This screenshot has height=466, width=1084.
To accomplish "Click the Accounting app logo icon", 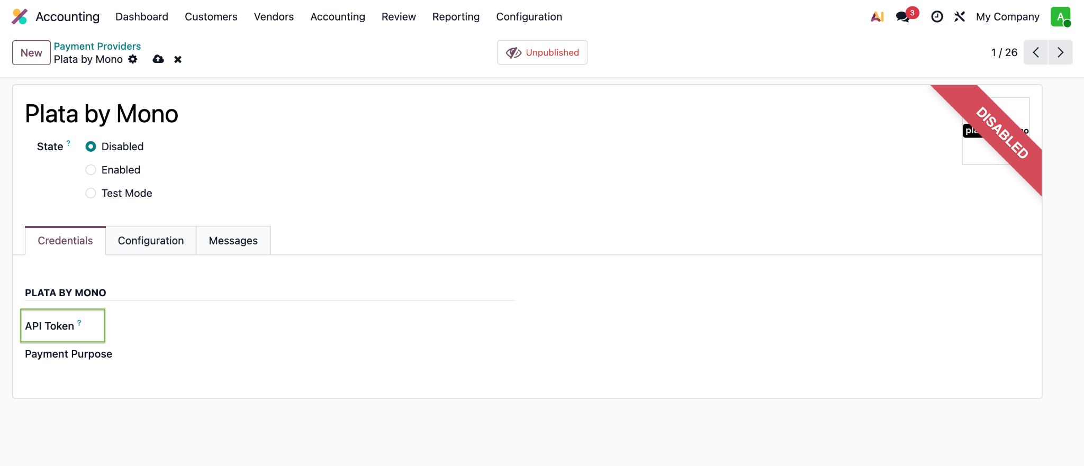I will tap(20, 16).
